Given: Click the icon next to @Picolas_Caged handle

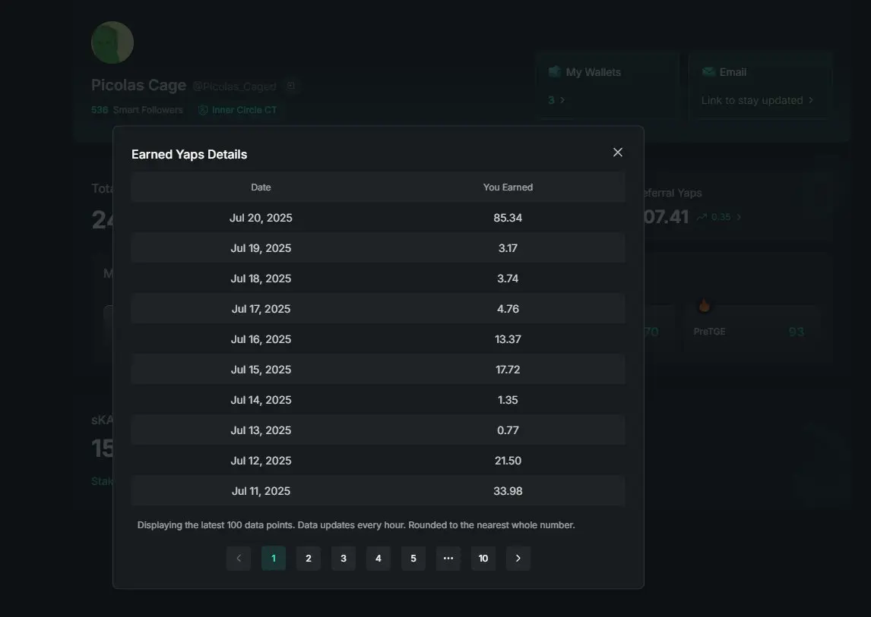Looking at the screenshot, I should (290, 86).
